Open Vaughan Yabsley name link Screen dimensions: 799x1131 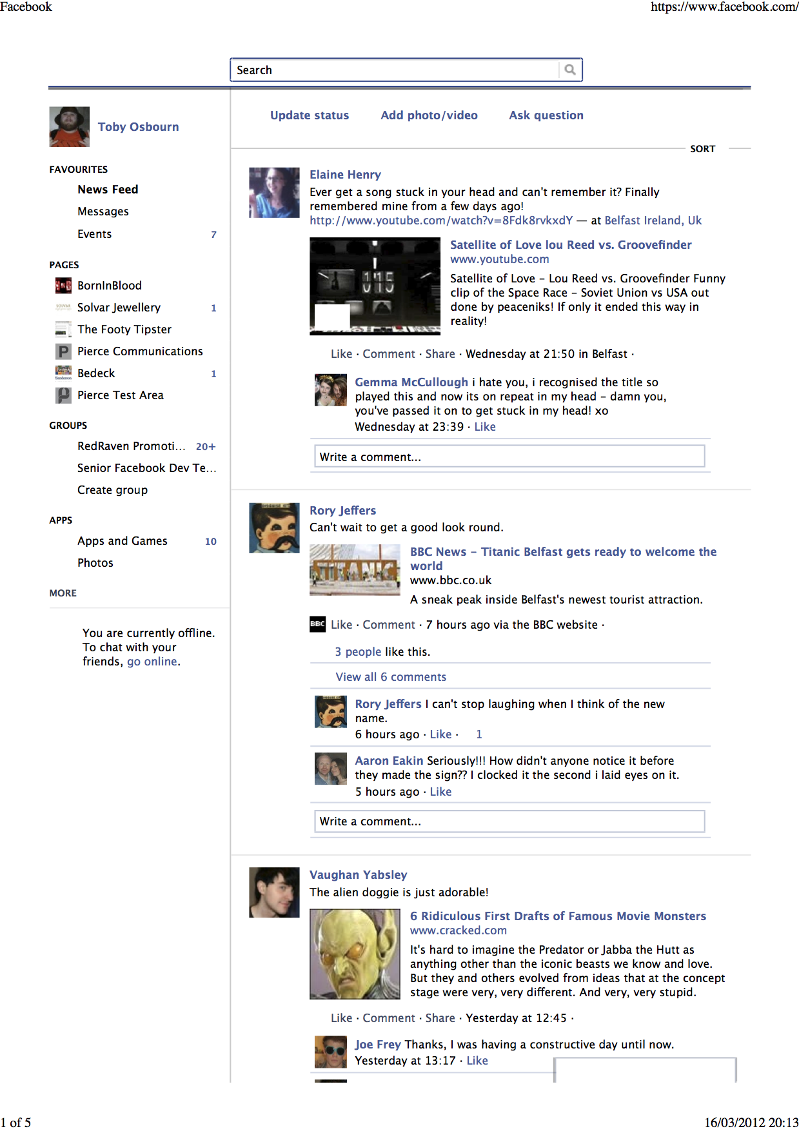coord(359,875)
